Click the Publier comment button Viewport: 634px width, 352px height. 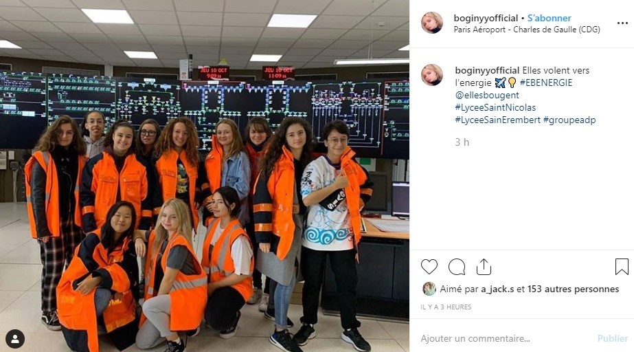point(613,338)
